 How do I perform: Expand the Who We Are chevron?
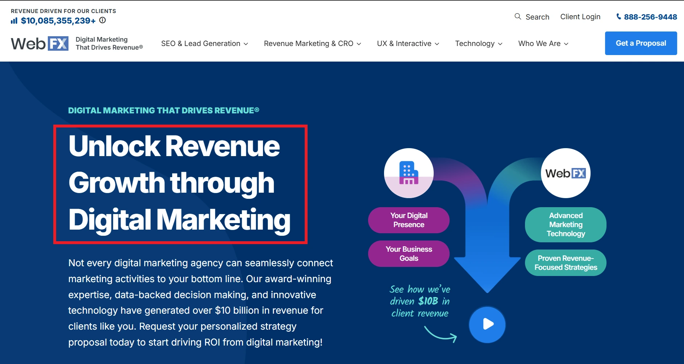(566, 44)
